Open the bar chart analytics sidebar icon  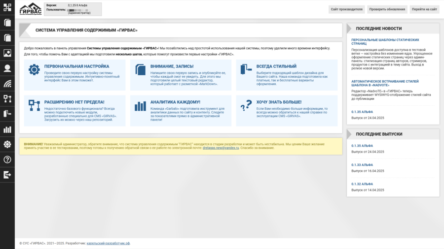coord(7,129)
